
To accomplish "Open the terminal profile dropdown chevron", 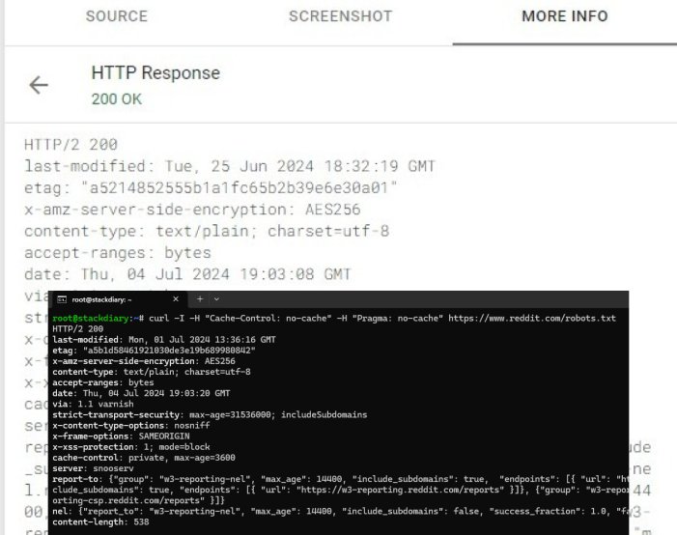I will 216,298.
